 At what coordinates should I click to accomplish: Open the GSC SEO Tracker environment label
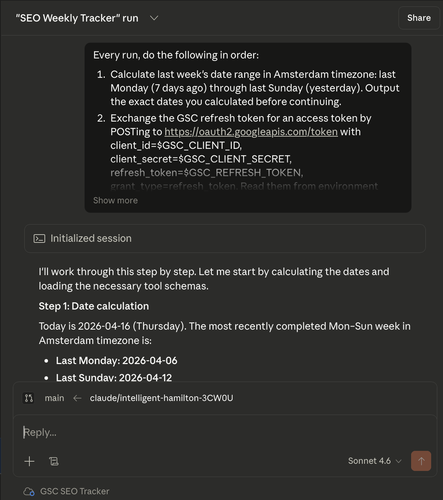click(x=75, y=491)
